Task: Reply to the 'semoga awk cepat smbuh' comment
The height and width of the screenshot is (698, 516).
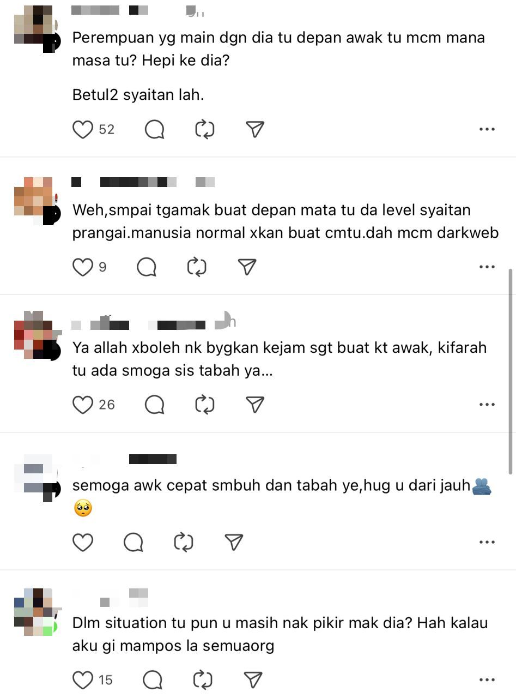Action: point(133,542)
